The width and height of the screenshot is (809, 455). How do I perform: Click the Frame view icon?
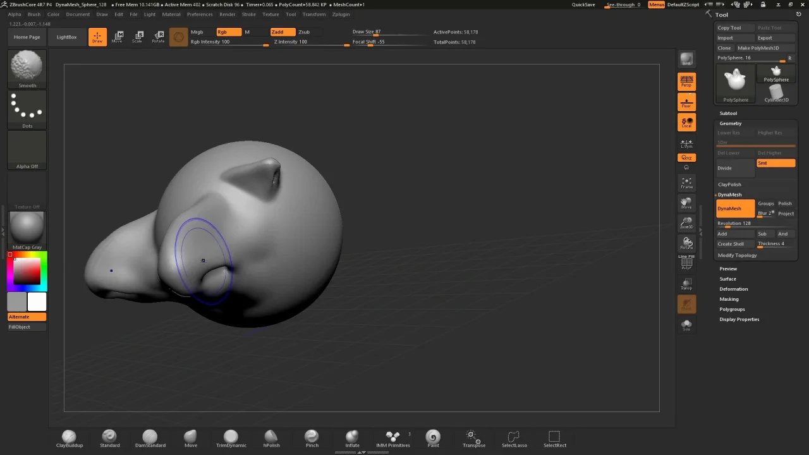(x=686, y=183)
